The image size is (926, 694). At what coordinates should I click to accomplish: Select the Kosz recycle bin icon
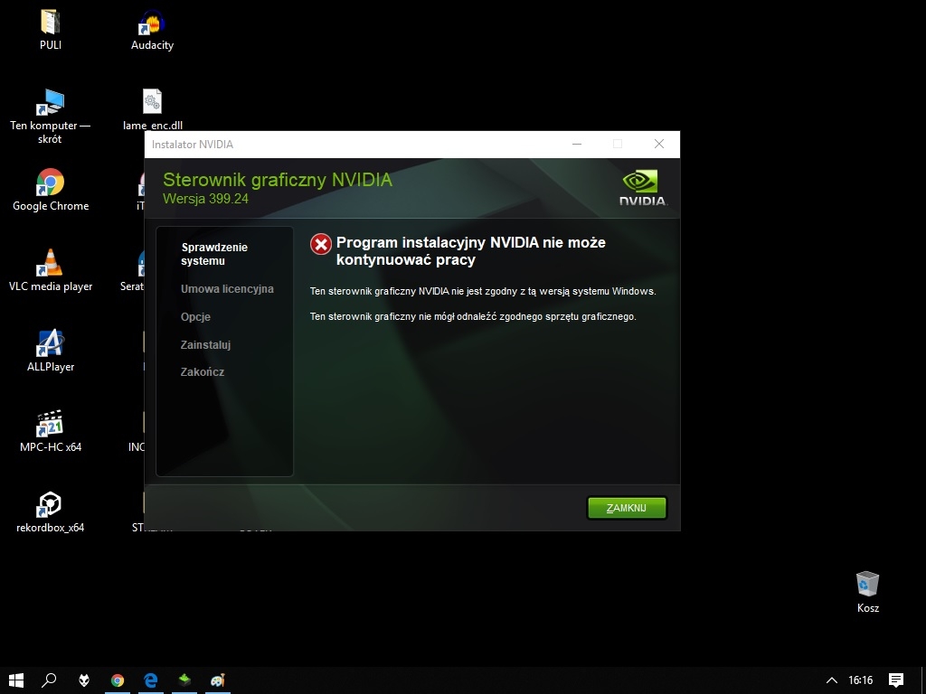867,592
